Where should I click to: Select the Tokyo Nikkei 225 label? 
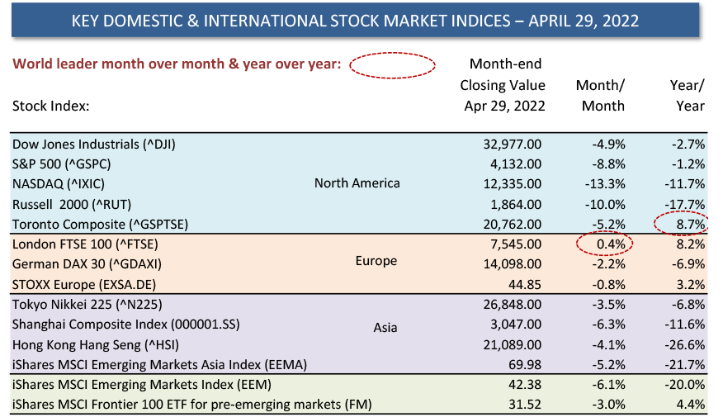(x=87, y=305)
